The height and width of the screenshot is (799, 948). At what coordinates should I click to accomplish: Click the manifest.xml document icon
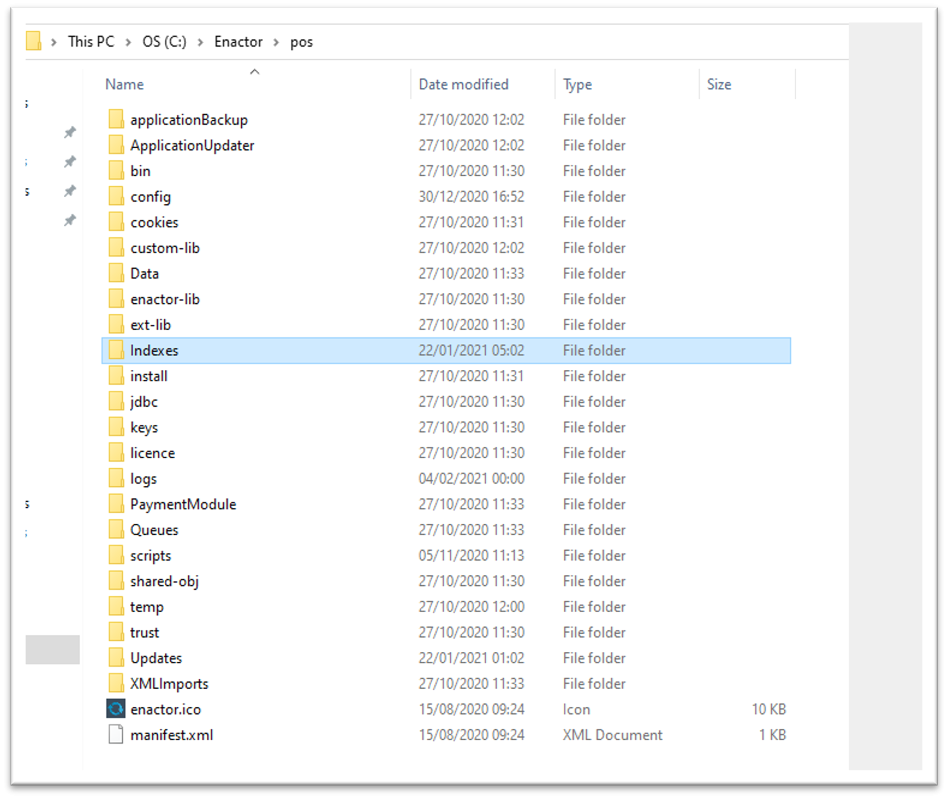tap(115, 734)
